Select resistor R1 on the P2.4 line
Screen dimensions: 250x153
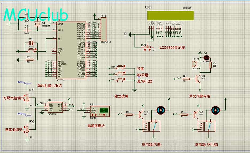pyautogui.click(x=186, y=79)
